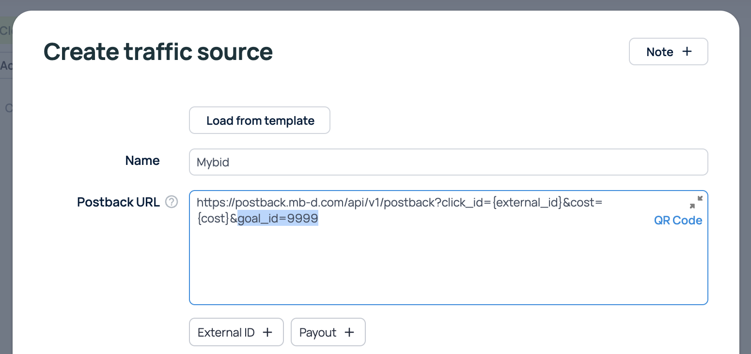
Task: Focus the Name field containing Mybid
Action: pyautogui.click(x=448, y=162)
